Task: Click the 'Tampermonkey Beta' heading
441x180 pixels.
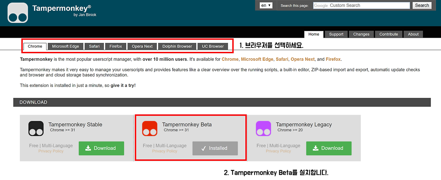Action: click(x=187, y=124)
